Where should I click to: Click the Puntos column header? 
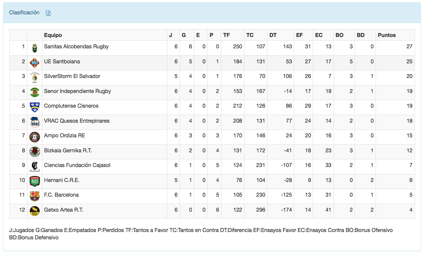(387, 35)
